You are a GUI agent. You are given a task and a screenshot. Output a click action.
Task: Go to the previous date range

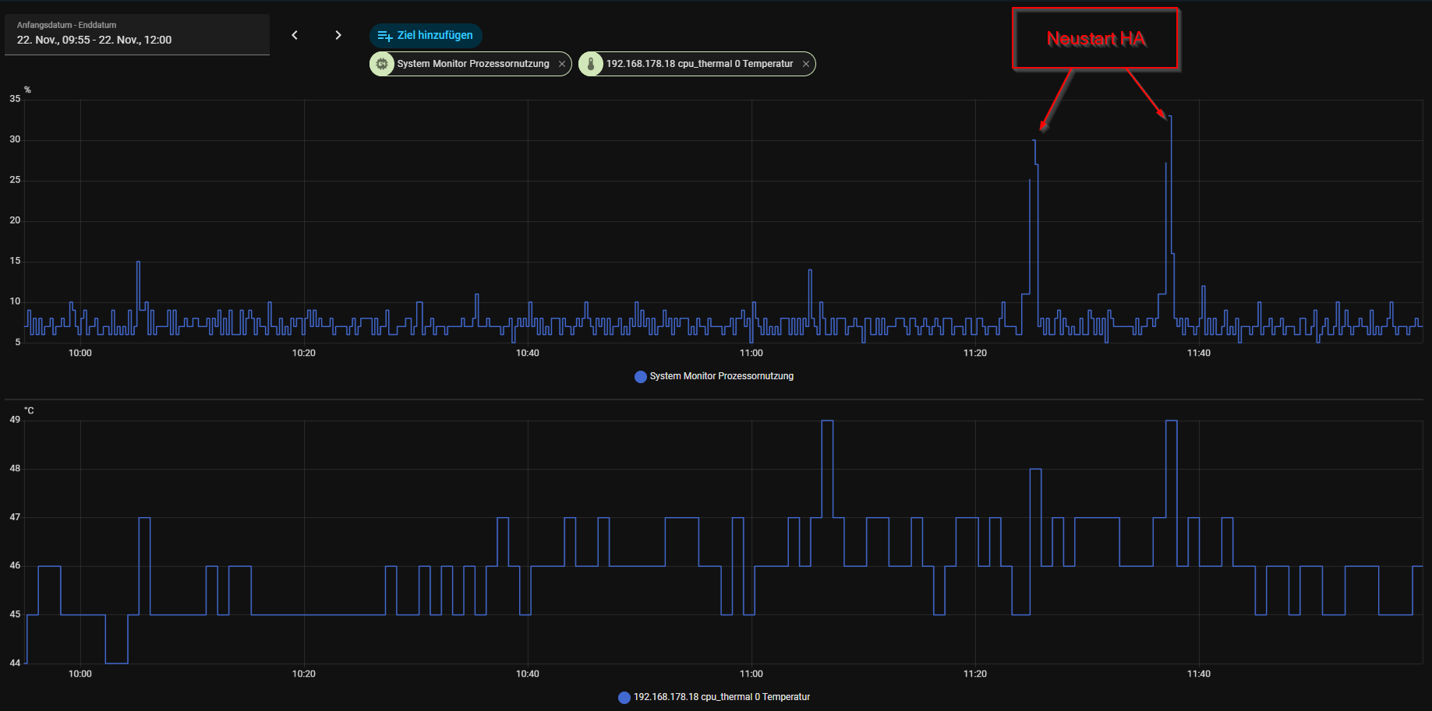pos(295,35)
